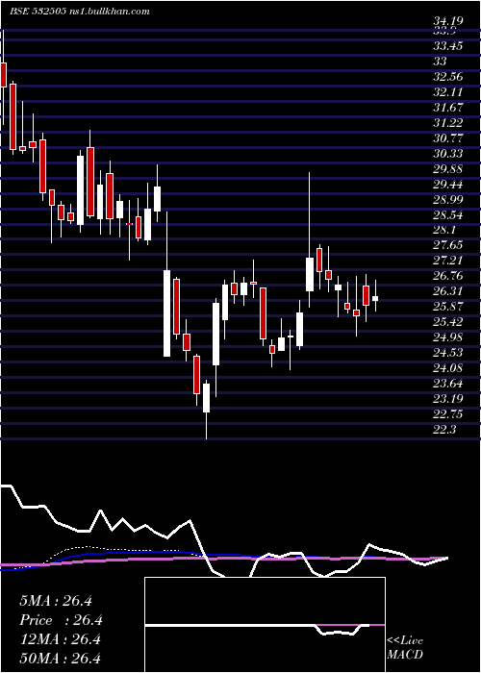Click the 31.22 price axis label
The height and width of the screenshot is (673, 481).
(x=448, y=123)
